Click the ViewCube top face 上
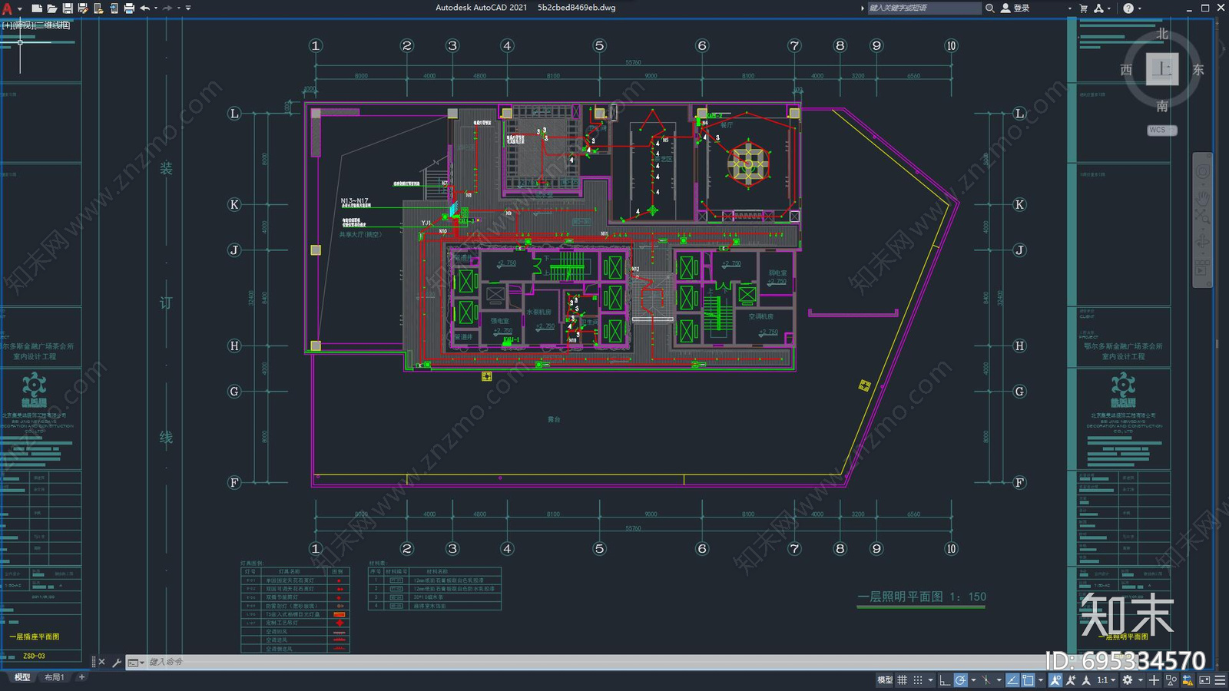The width and height of the screenshot is (1229, 691). [x=1162, y=70]
